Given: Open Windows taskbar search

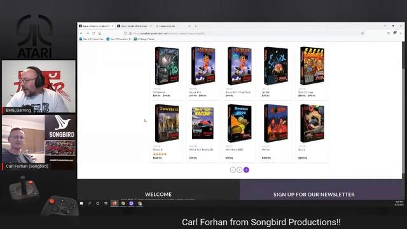Looking at the screenshot, I should (x=90, y=204).
